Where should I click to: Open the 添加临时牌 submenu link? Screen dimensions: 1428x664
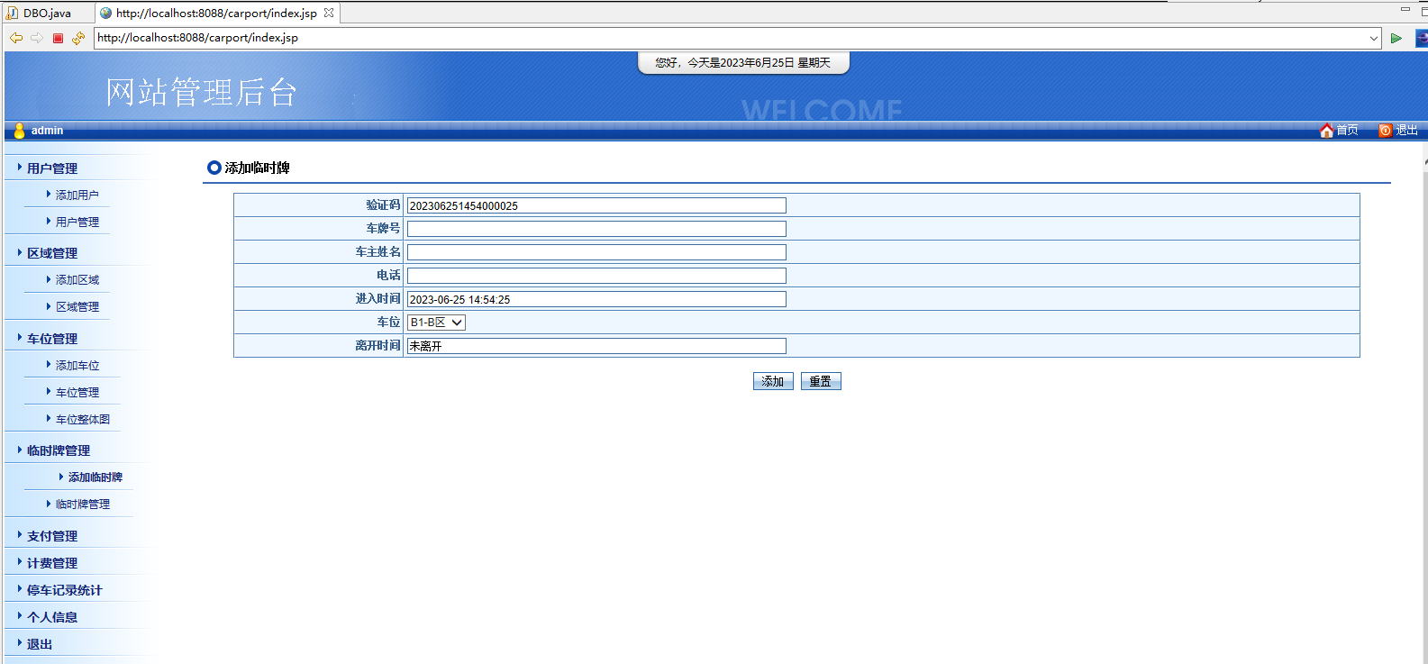(96, 478)
